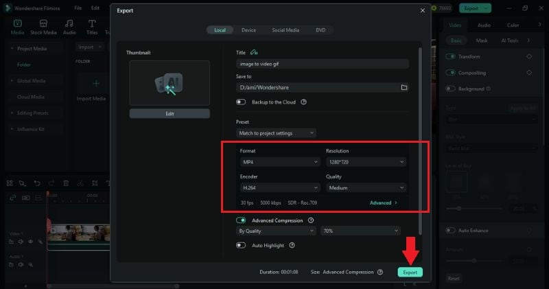549x289 pixels.
Task: Click the credits coin icon in title bar
Action: (434, 8)
